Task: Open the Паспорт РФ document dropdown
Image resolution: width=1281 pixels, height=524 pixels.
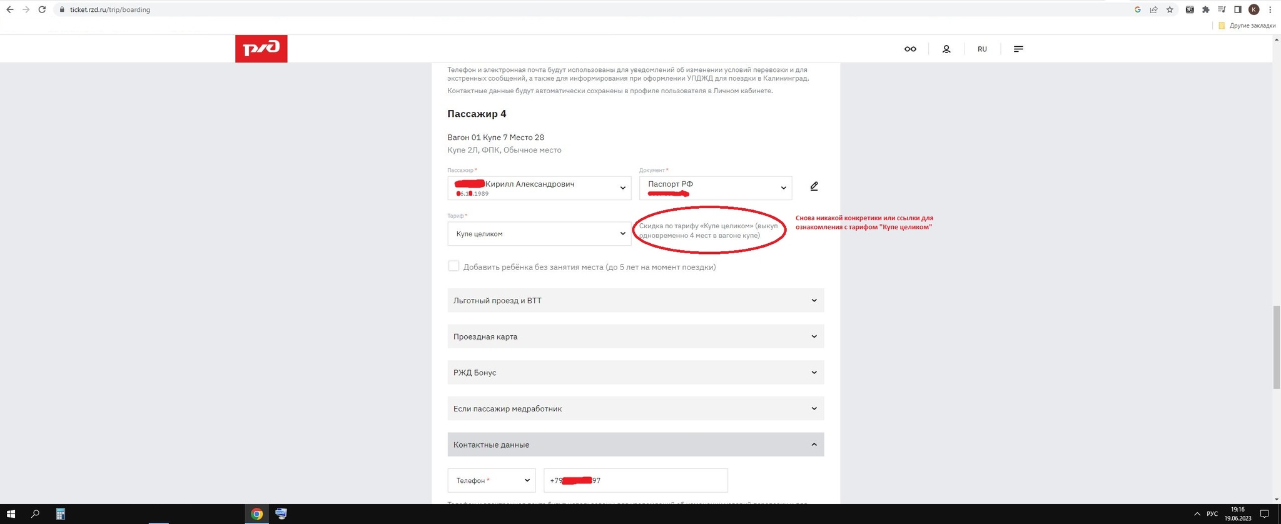Action: tap(716, 188)
